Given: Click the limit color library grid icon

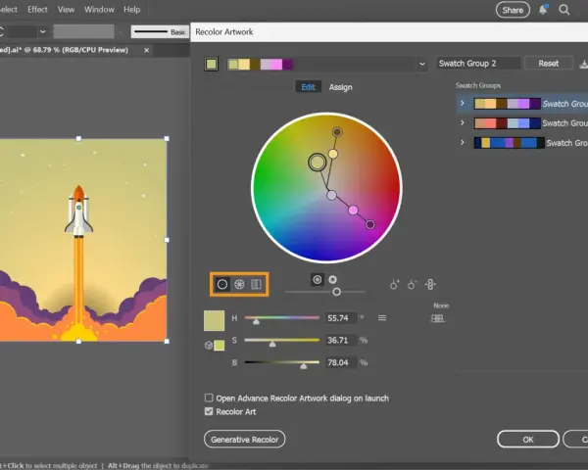Looking at the screenshot, I should coord(438,318).
